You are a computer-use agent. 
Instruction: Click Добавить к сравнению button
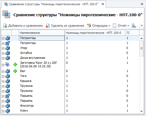pyautogui.click(x=23, y=26)
